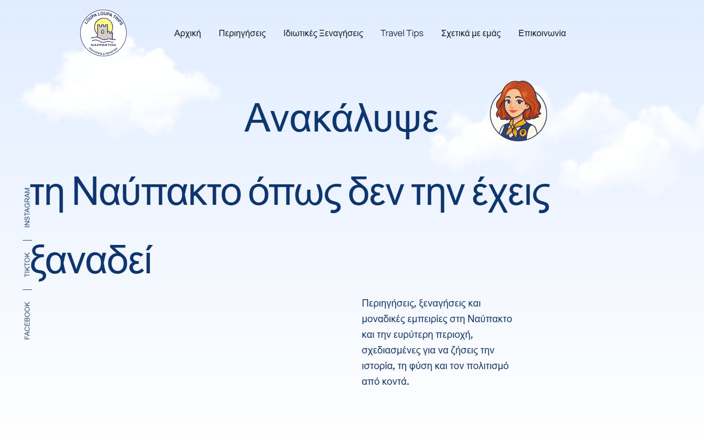704x440 pixels.
Task: Click the paragraph's last line από κοντά
Action: click(x=385, y=381)
